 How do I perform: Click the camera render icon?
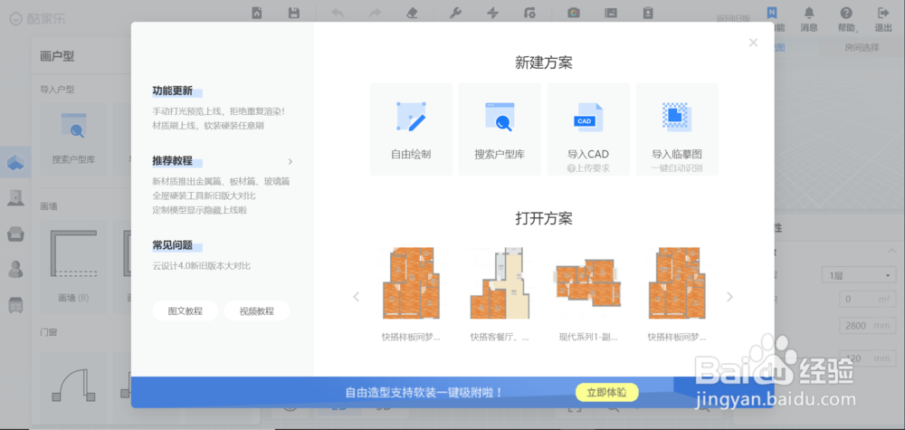(x=573, y=13)
